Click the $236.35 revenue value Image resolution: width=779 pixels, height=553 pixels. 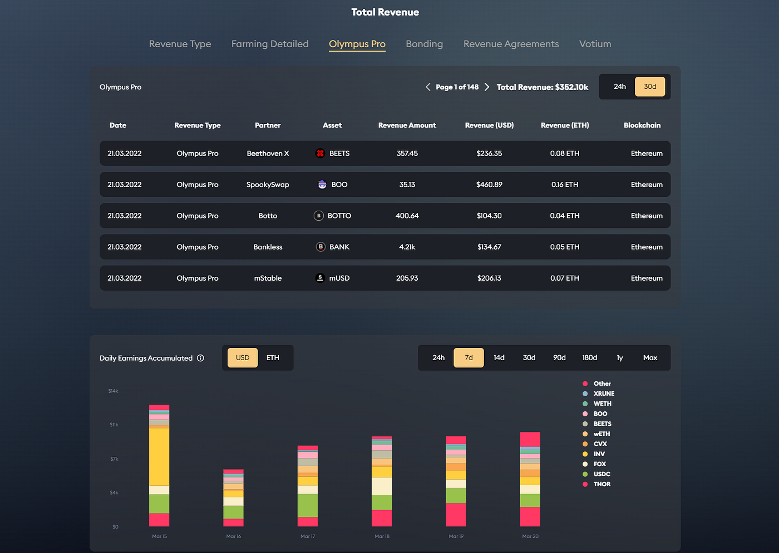[x=489, y=153]
